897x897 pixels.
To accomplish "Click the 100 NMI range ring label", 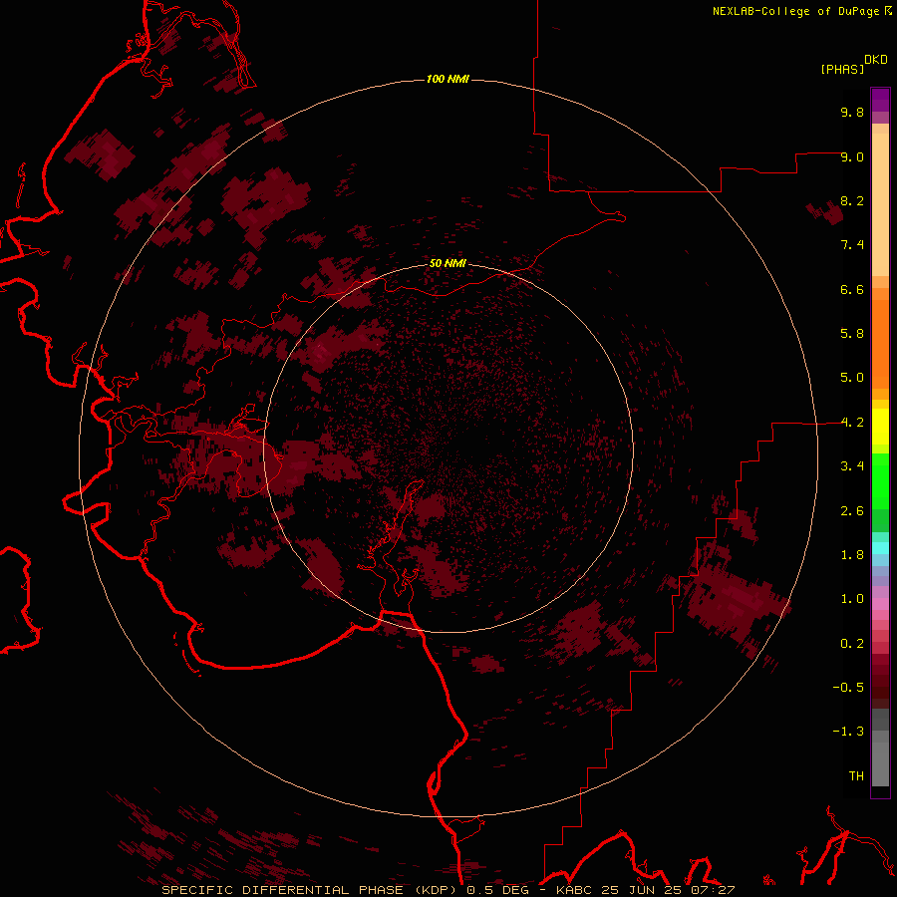I will (x=448, y=79).
